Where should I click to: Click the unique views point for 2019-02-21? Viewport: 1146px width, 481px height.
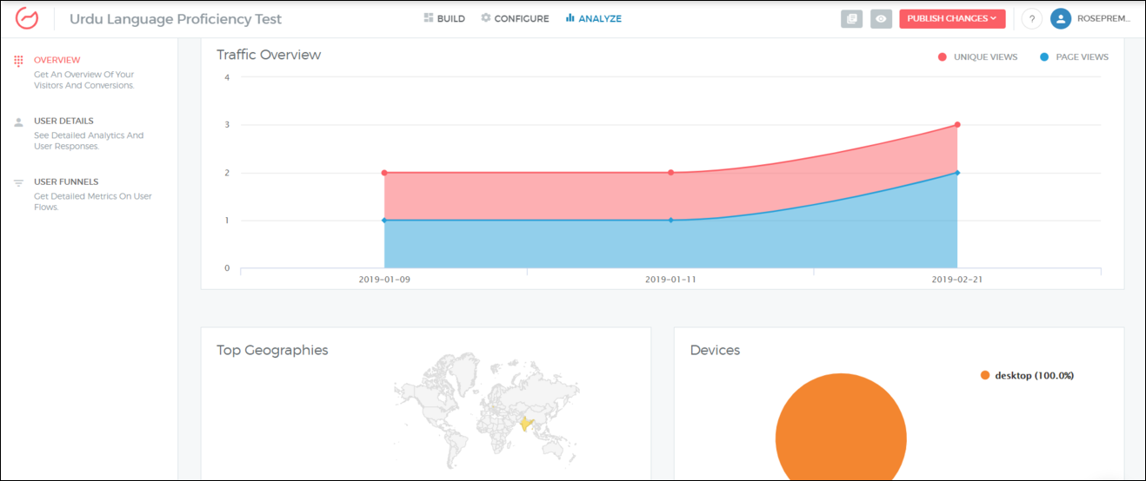tap(957, 125)
